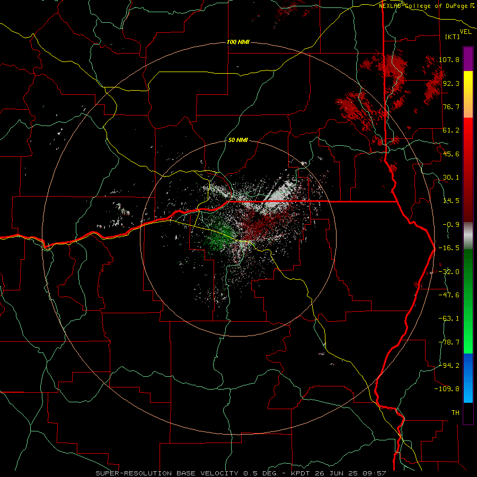Click the gray near-zero color bar segment
The height and width of the screenshot is (477, 477).
pyautogui.click(x=468, y=236)
